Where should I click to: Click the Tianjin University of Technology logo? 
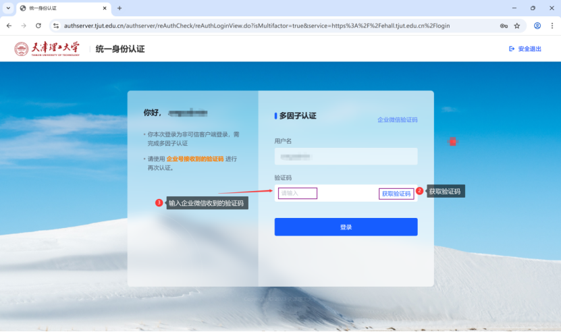(47, 49)
